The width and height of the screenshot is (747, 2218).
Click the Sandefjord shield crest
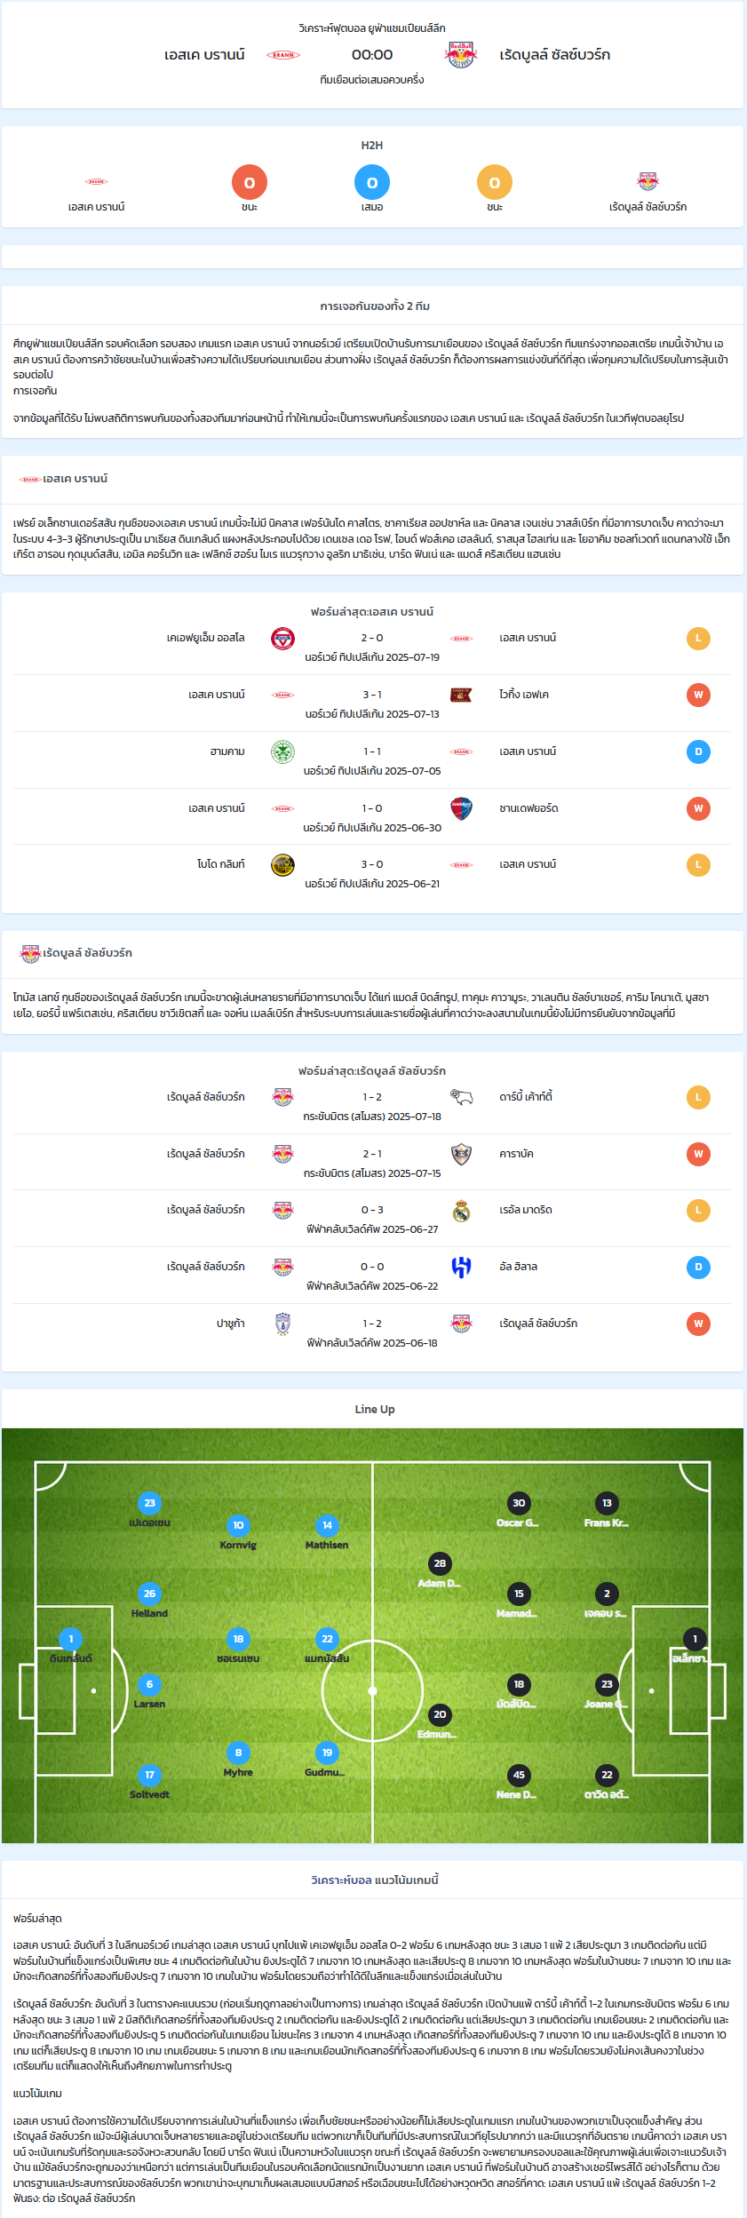461,809
